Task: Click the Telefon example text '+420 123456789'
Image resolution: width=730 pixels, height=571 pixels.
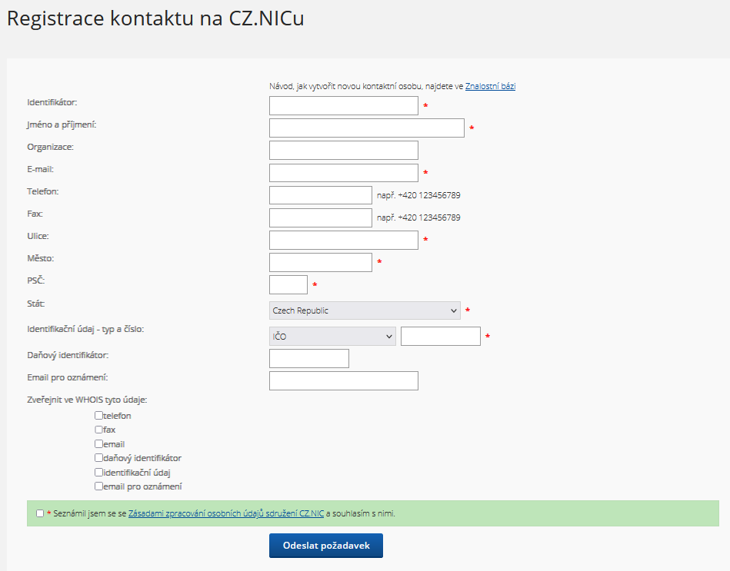Action: (x=428, y=195)
